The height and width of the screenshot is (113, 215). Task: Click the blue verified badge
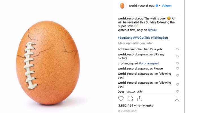[157, 6]
